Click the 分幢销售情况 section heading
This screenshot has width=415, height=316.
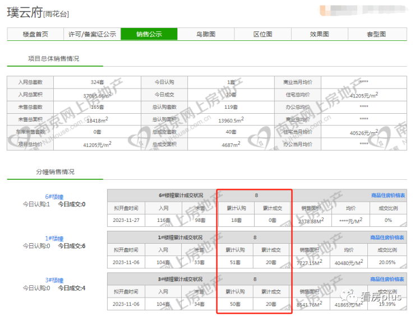pyautogui.click(x=56, y=172)
